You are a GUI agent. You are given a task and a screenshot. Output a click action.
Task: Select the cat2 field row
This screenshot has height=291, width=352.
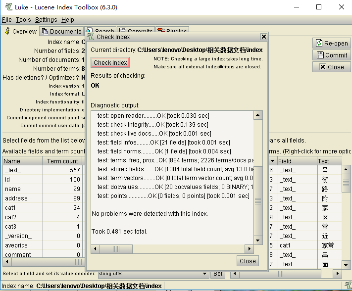pyautogui.click(x=43, y=217)
